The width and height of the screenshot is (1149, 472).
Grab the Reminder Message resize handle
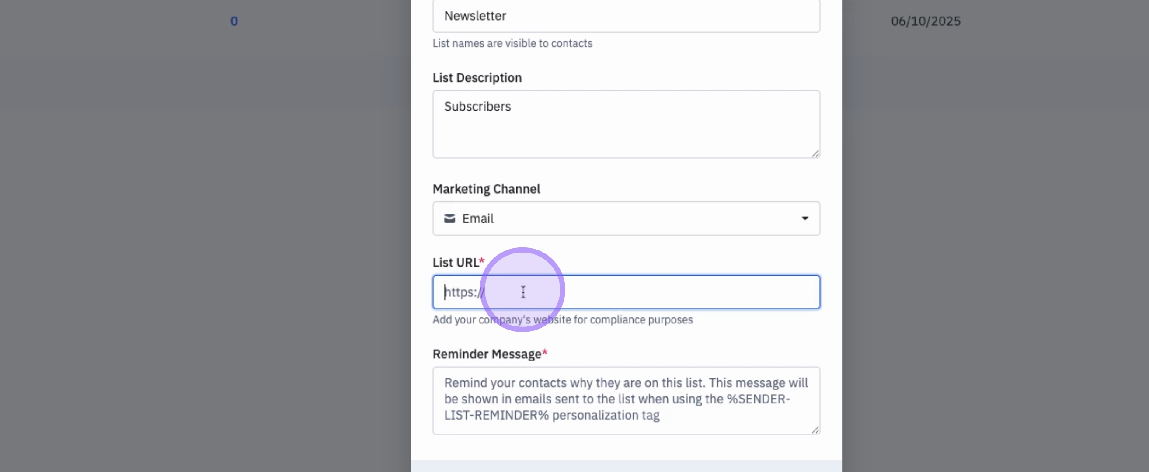pos(815,430)
